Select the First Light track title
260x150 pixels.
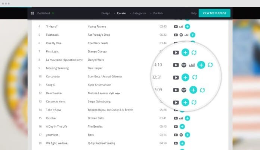(52, 51)
